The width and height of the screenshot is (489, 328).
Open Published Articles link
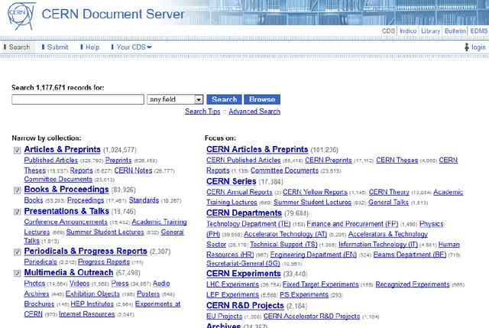click(x=51, y=160)
